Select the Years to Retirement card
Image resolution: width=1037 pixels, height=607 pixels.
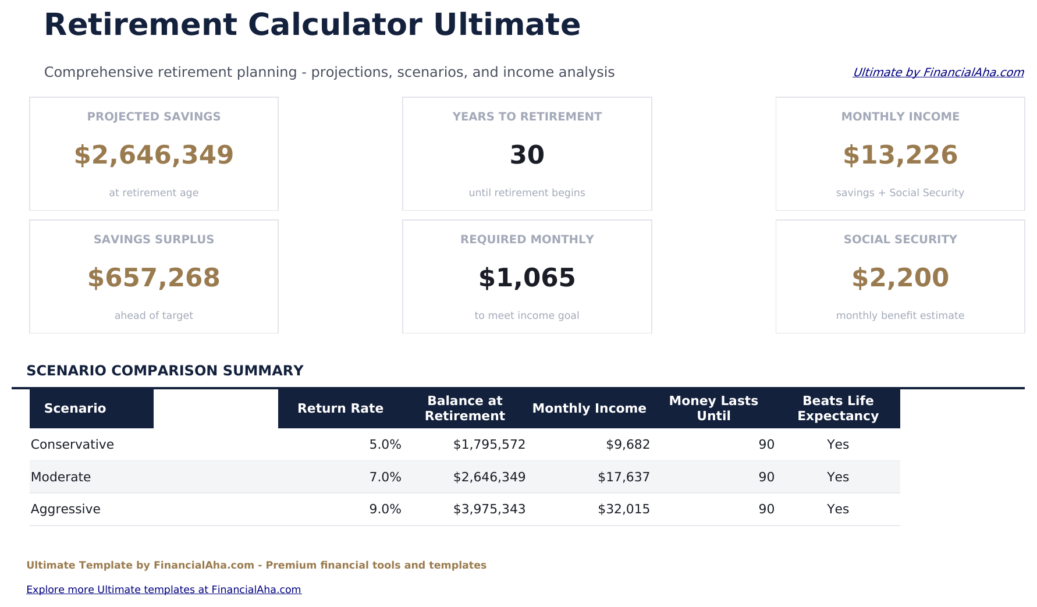tap(527, 154)
